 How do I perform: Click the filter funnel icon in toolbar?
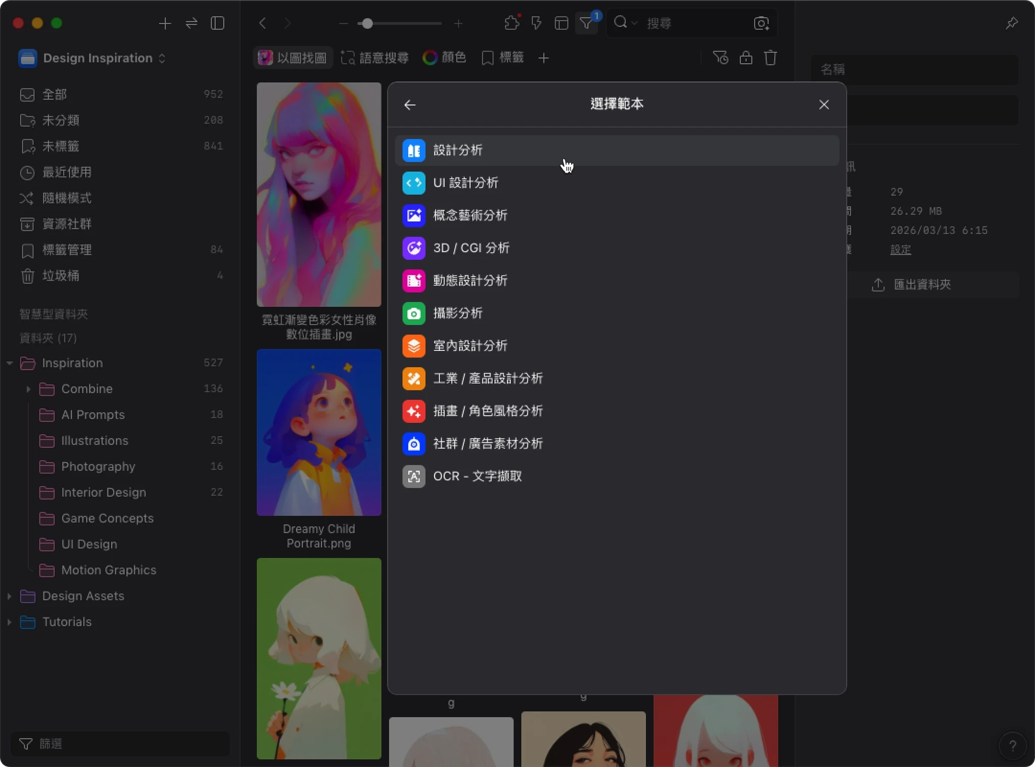tap(586, 23)
